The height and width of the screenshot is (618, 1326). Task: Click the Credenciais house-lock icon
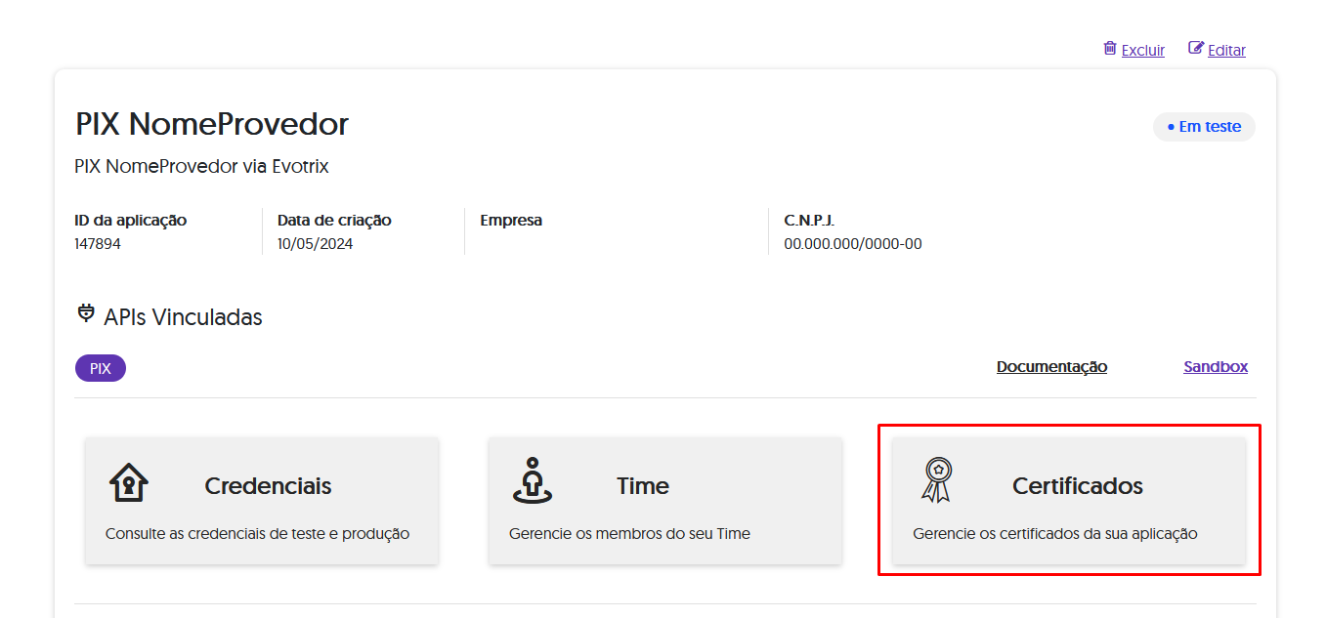click(x=129, y=483)
